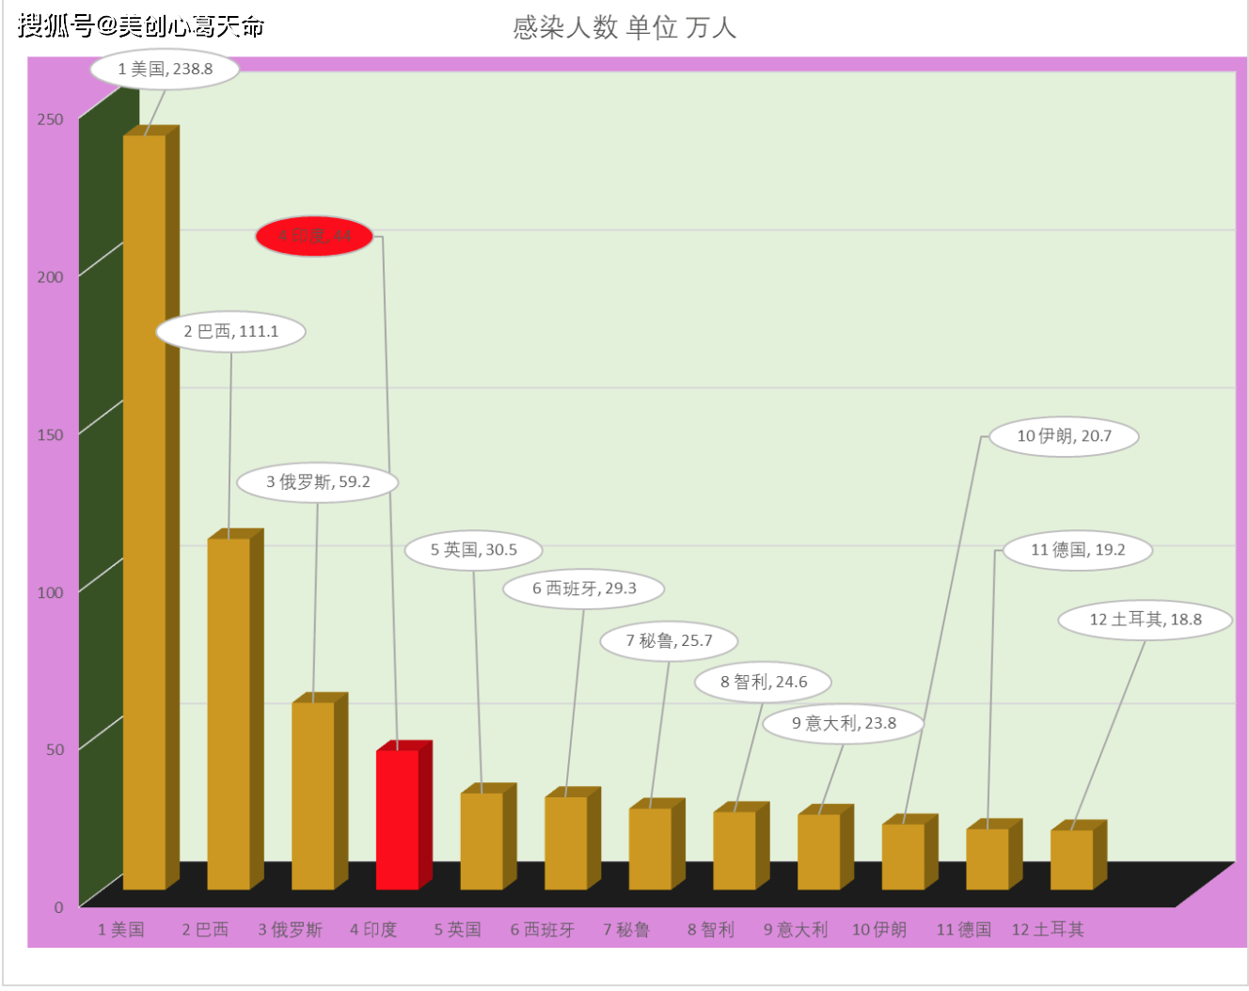Screen dimensions: 1249x991
Task: Click the data label 10 伊朗, 20.7
Action: [x=1064, y=436]
